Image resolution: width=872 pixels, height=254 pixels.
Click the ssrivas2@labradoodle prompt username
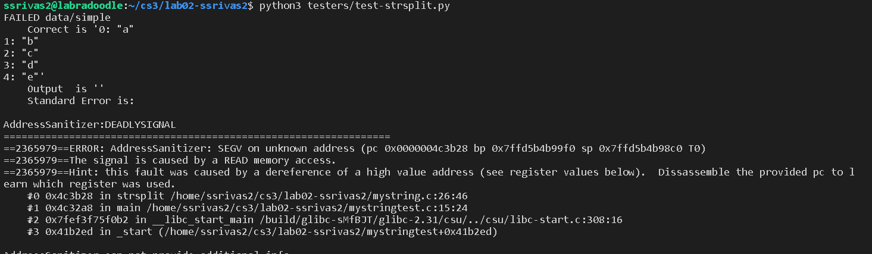click(62, 5)
